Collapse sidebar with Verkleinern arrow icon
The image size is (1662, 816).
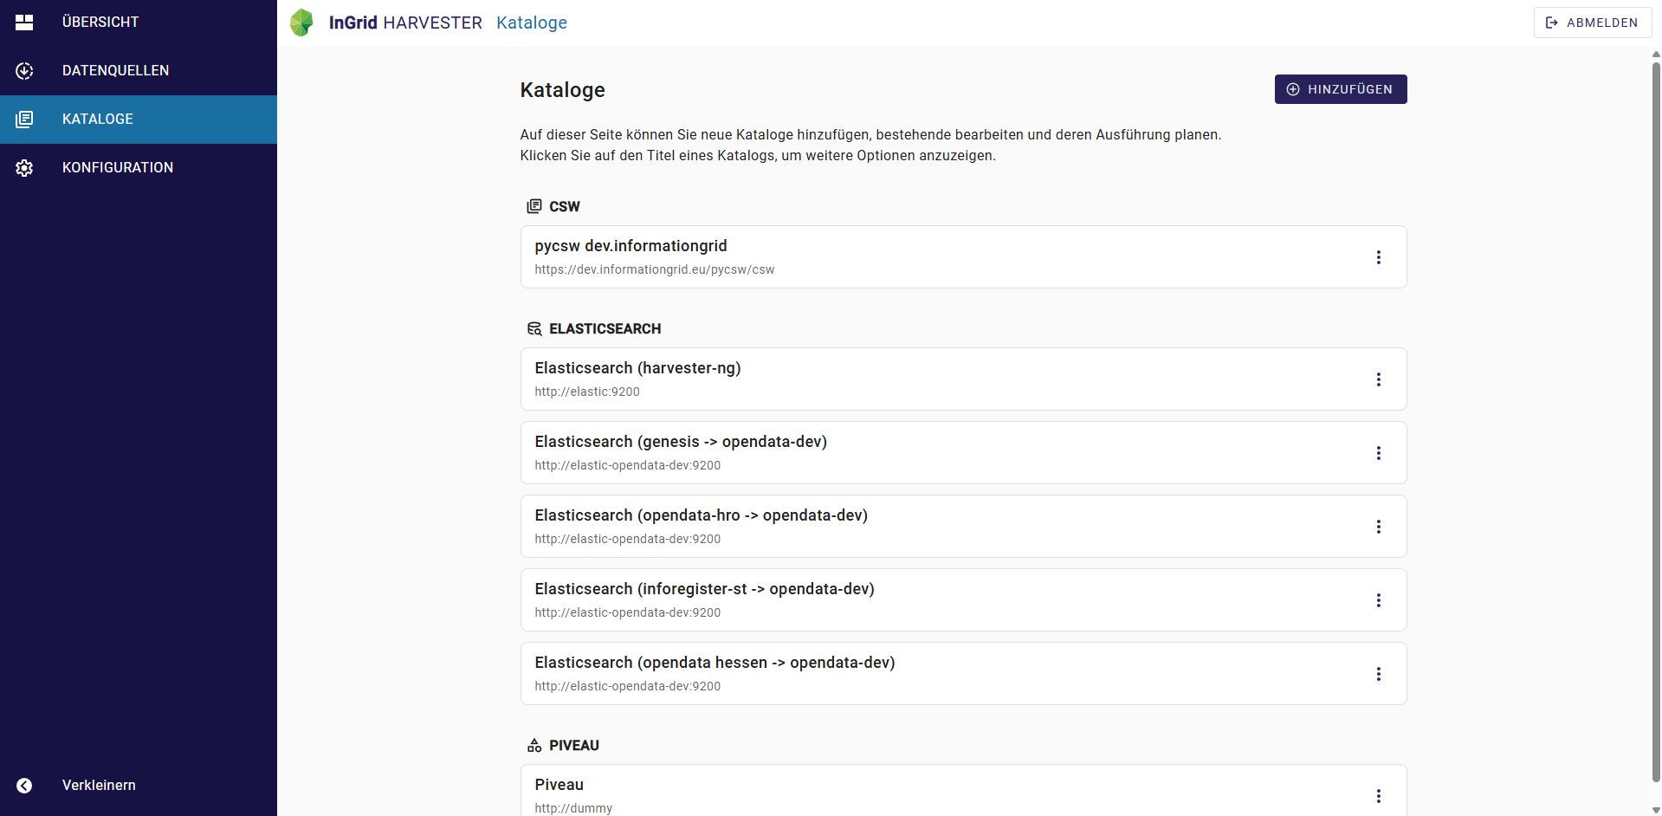click(x=24, y=786)
